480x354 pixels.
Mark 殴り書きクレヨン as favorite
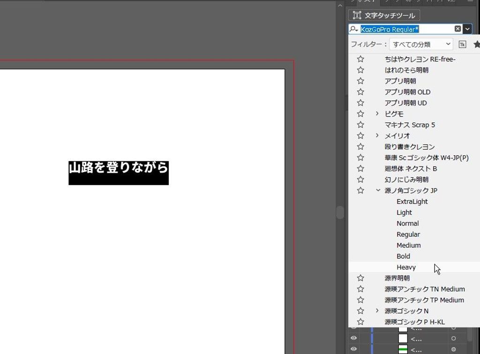point(360,147)
